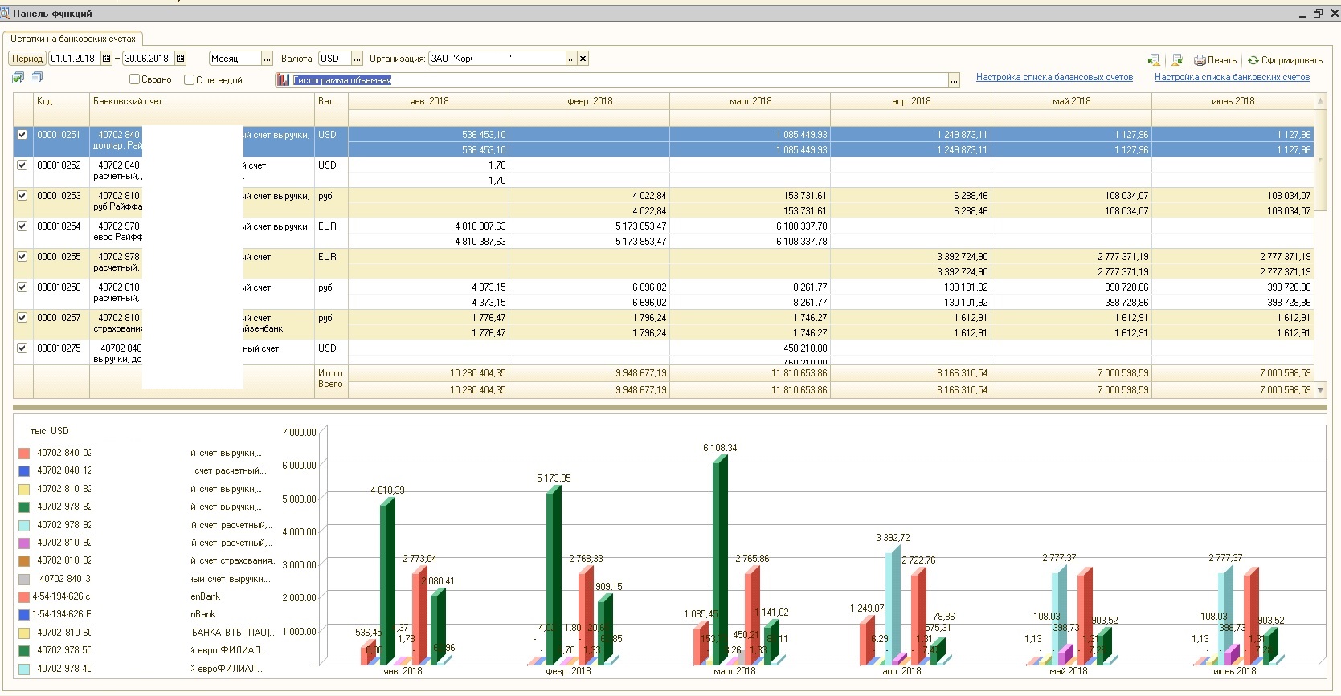The image size is (1341, 696).
Task: Click the second green-arrow settings icon next to Печать
Action: coord(1177,60)
